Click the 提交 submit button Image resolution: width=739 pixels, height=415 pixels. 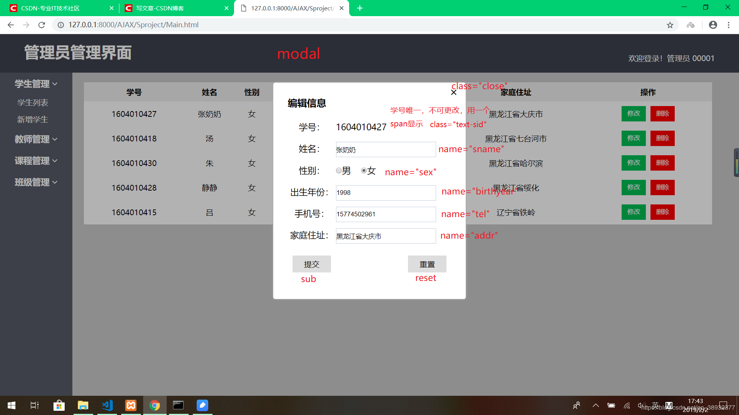coord(311,264)
